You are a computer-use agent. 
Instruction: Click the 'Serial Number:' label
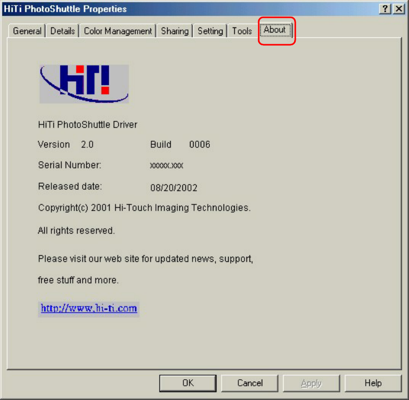[70, 165]
